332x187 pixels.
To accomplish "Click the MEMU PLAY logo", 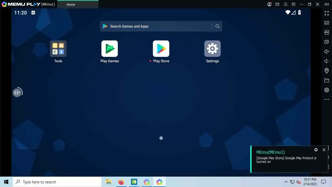I will tap(21, 4).
